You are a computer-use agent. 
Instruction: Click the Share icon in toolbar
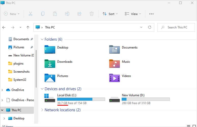click(x=79, y=14)
